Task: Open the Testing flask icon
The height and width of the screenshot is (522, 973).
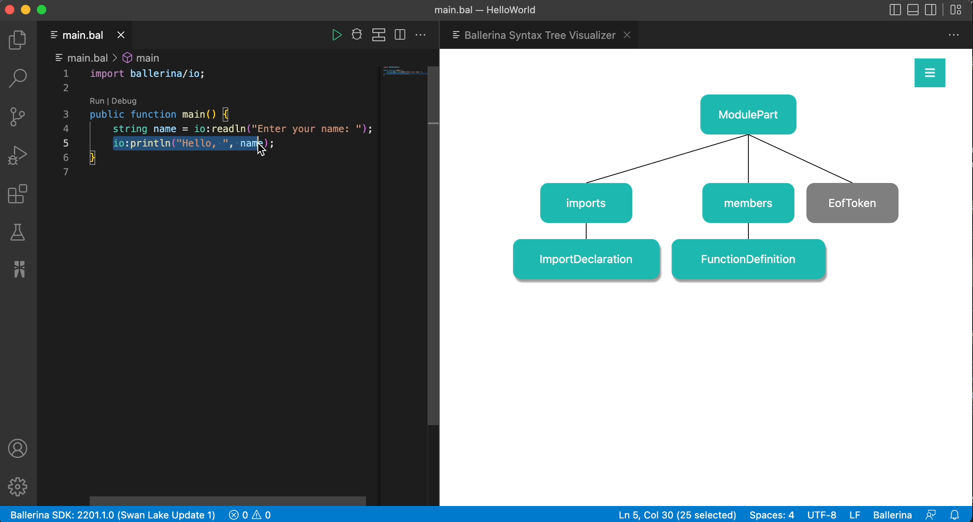Action: click(x=18, y=232)
